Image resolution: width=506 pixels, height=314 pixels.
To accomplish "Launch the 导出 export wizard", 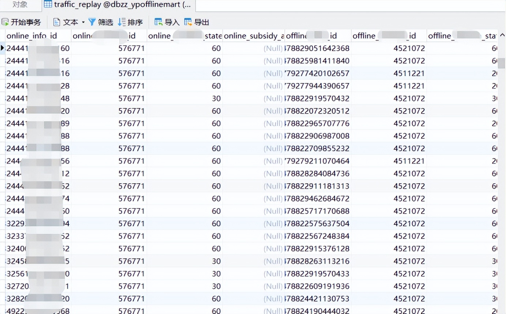I will 197,22.
